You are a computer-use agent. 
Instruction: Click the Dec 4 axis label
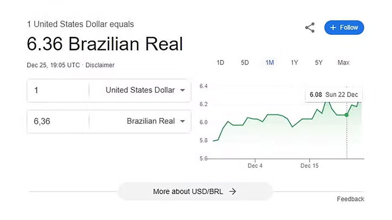pyautogui.click(x=255, y=166)
